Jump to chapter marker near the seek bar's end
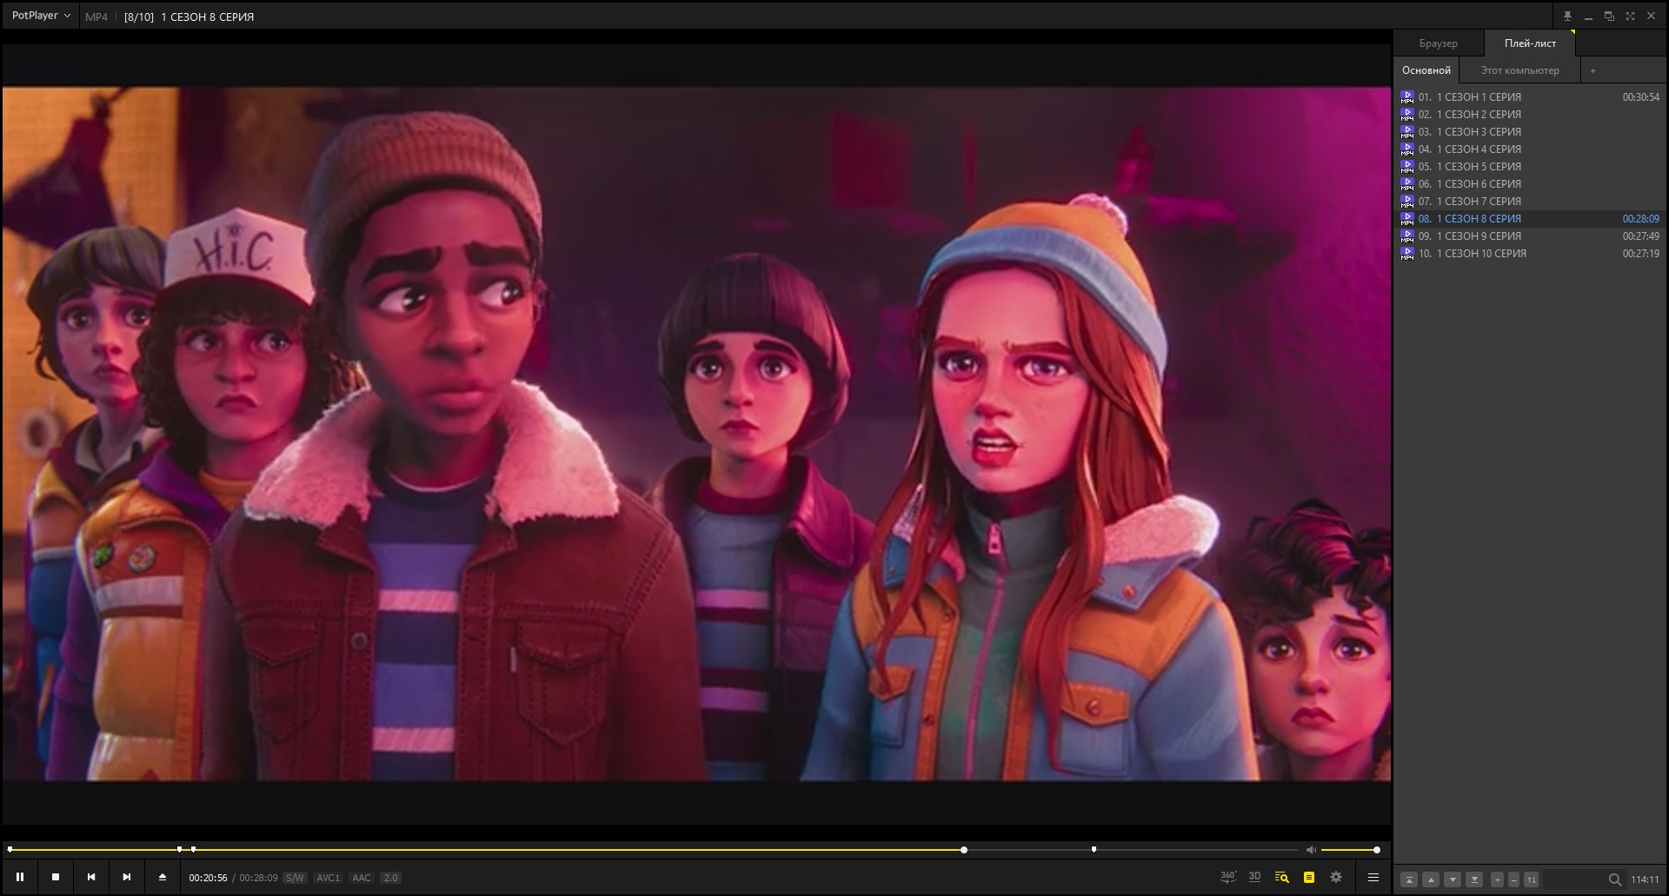This screenshot has width=1669, height=896. point(1094,849)
